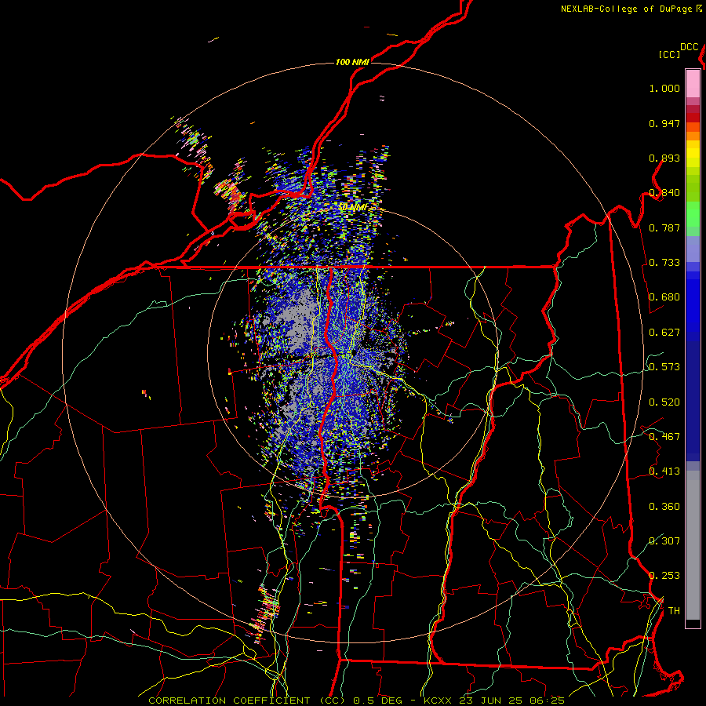This screenshot has width=706, height=706.
Task: Click the TH threshold legend label
Action: (674, 611)
